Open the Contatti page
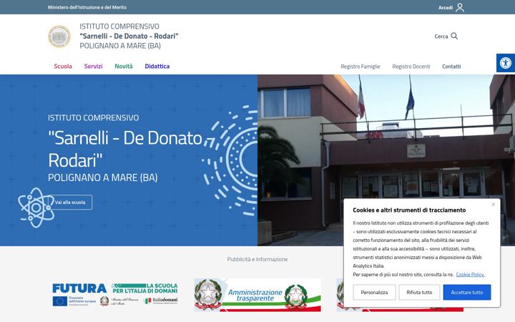The height and width of the screenshot is (322, 515). (451, 67)
